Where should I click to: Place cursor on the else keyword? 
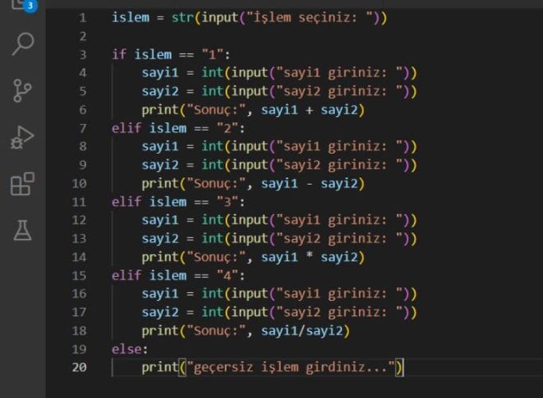coord(129,349)
